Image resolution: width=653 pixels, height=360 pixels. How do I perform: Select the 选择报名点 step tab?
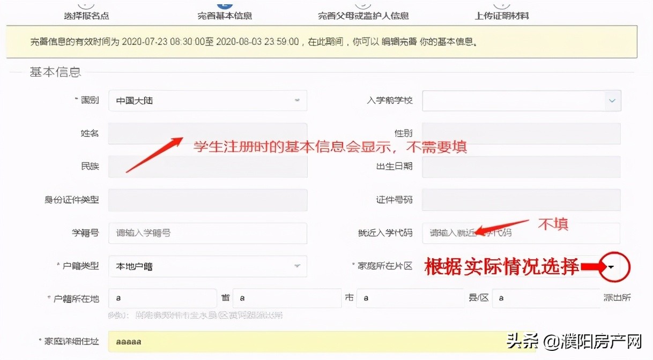[86, 15]
